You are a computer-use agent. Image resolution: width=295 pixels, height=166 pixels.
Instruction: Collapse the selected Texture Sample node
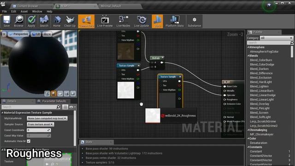(x=180, y=77)
